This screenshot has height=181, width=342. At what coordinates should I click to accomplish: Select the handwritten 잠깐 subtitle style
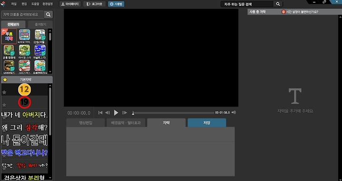24,166
